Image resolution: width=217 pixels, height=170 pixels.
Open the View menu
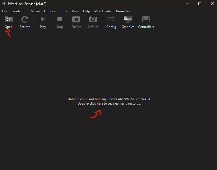(x=75, y=11)
